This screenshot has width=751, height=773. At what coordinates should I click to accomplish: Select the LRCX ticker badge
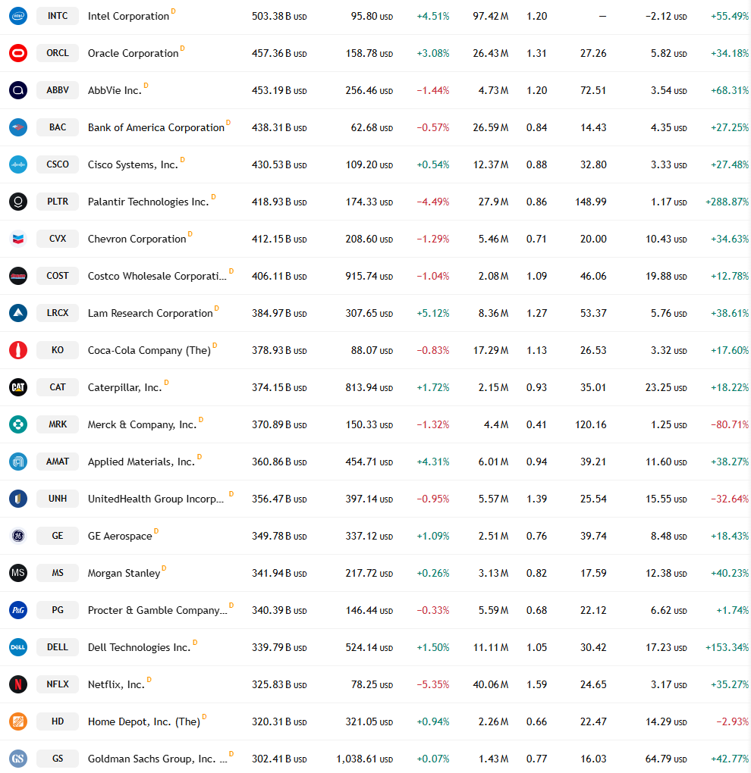pyautogui.click(x=58, y=313)
